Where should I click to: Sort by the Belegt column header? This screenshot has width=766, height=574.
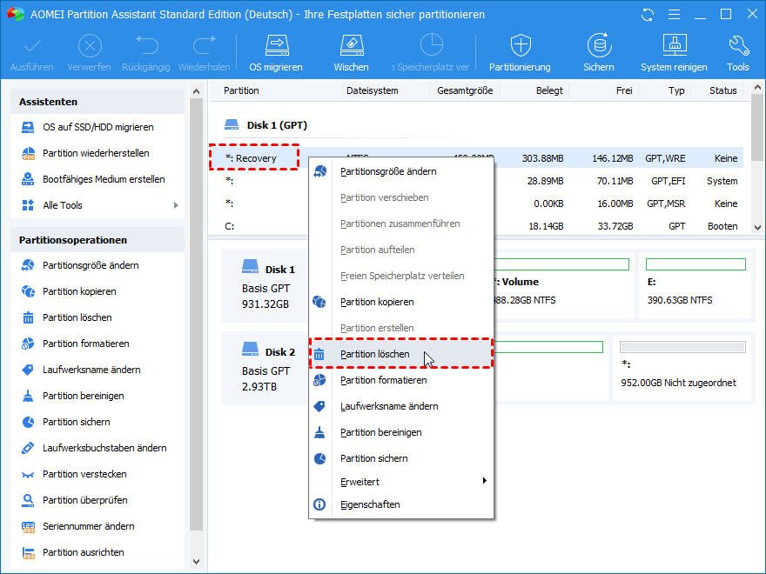pyautogui.click(x=549, y=90)
